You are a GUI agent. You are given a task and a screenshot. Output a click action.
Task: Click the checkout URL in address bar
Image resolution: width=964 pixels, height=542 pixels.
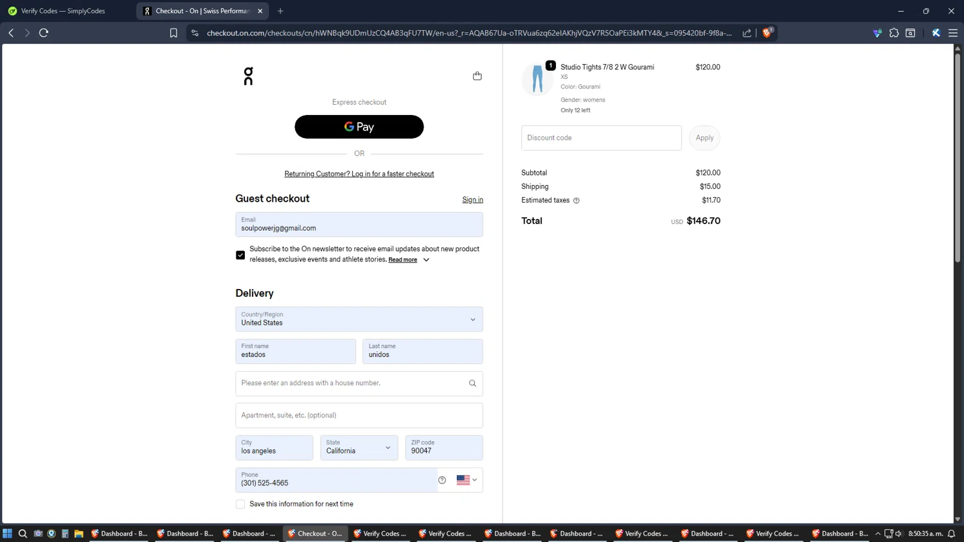469,33
